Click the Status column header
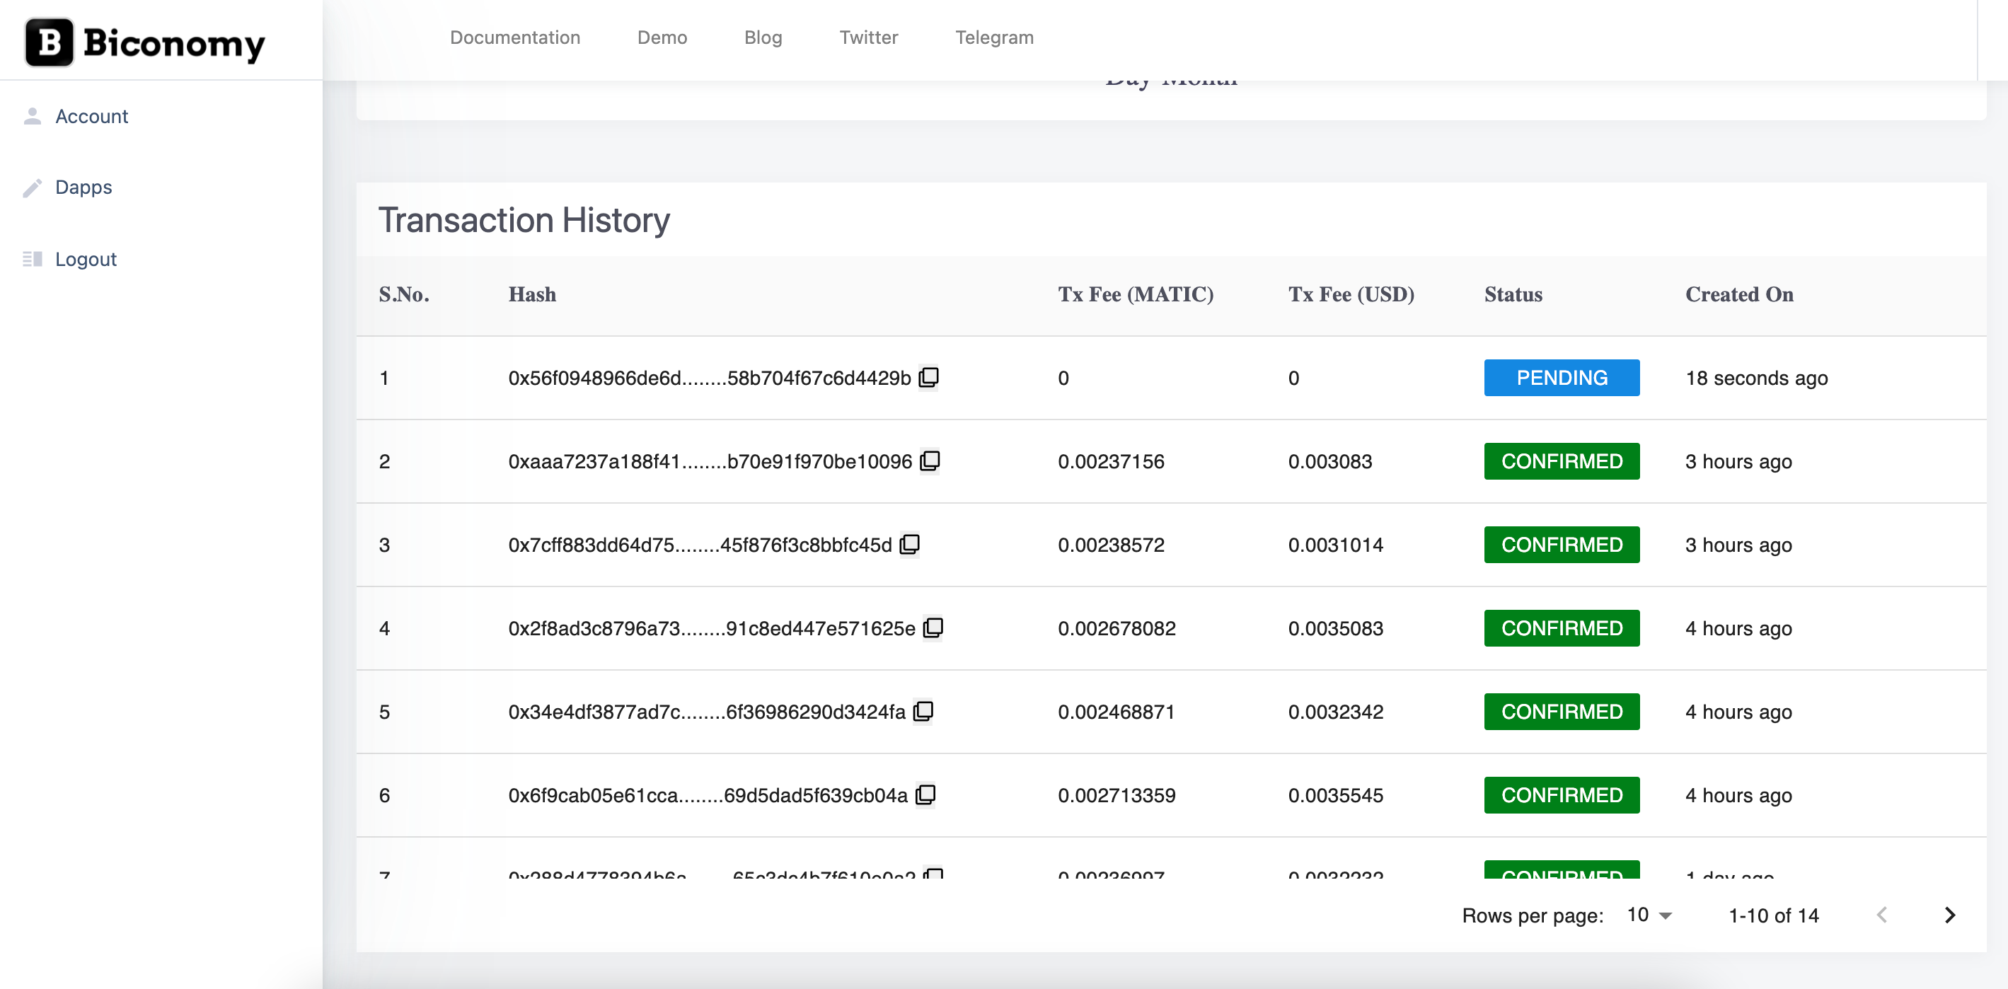Viewport: 2008px width, 989px height. (1513, 294)
